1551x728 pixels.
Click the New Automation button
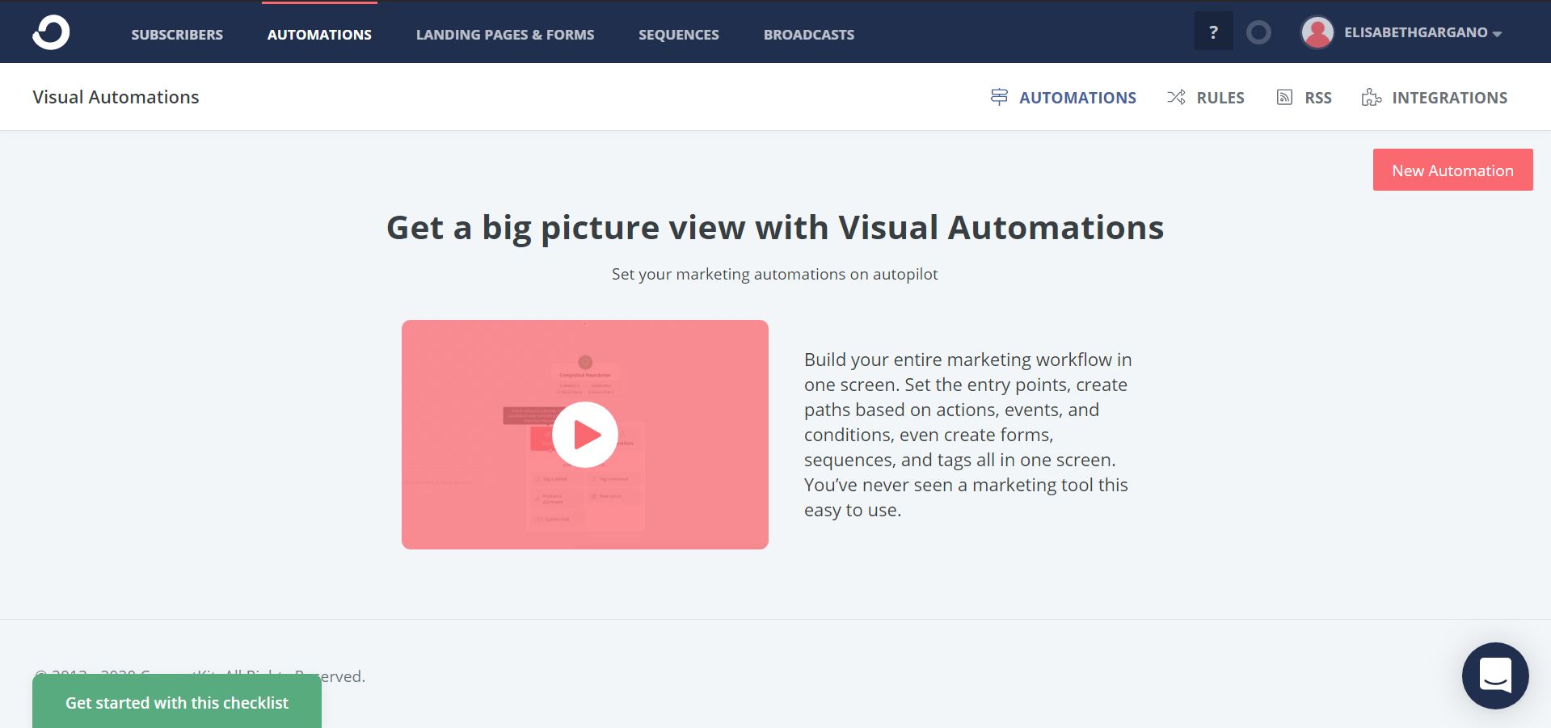(1452, 170)
